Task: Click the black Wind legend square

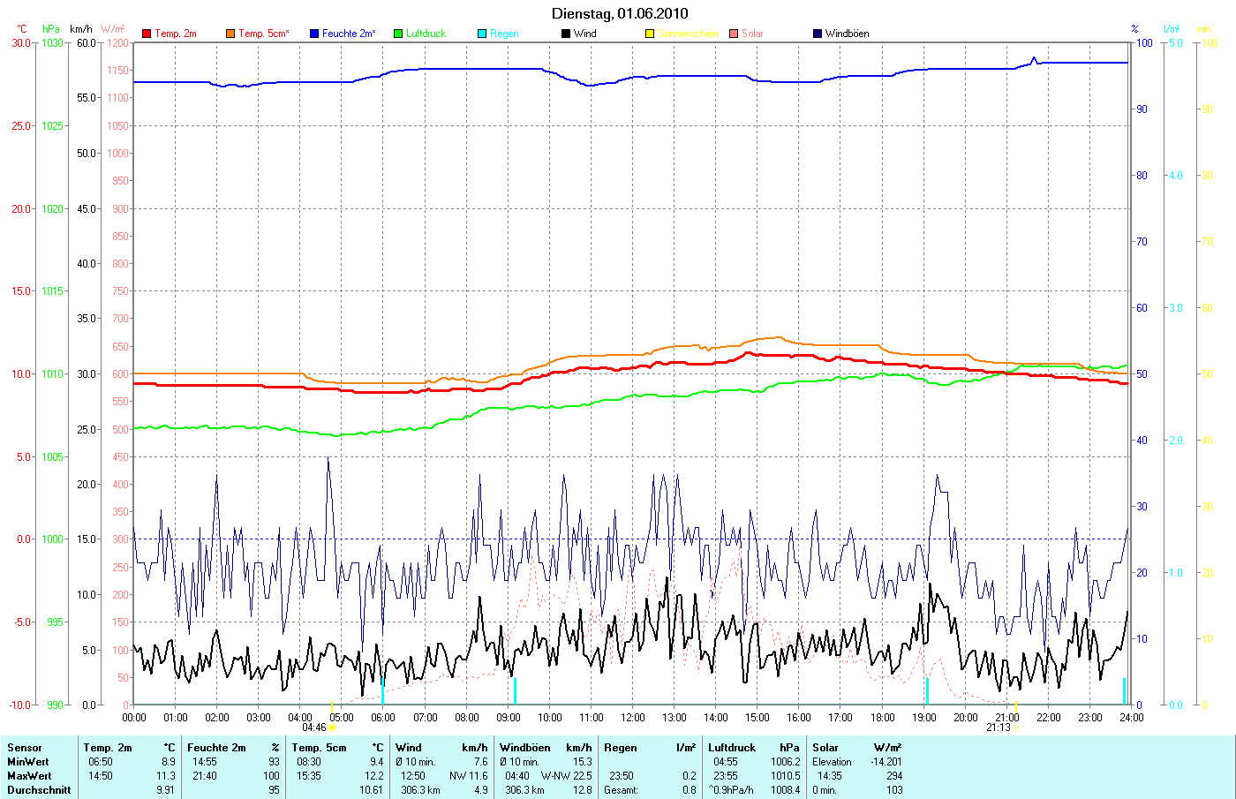Action: coord(566,34)
